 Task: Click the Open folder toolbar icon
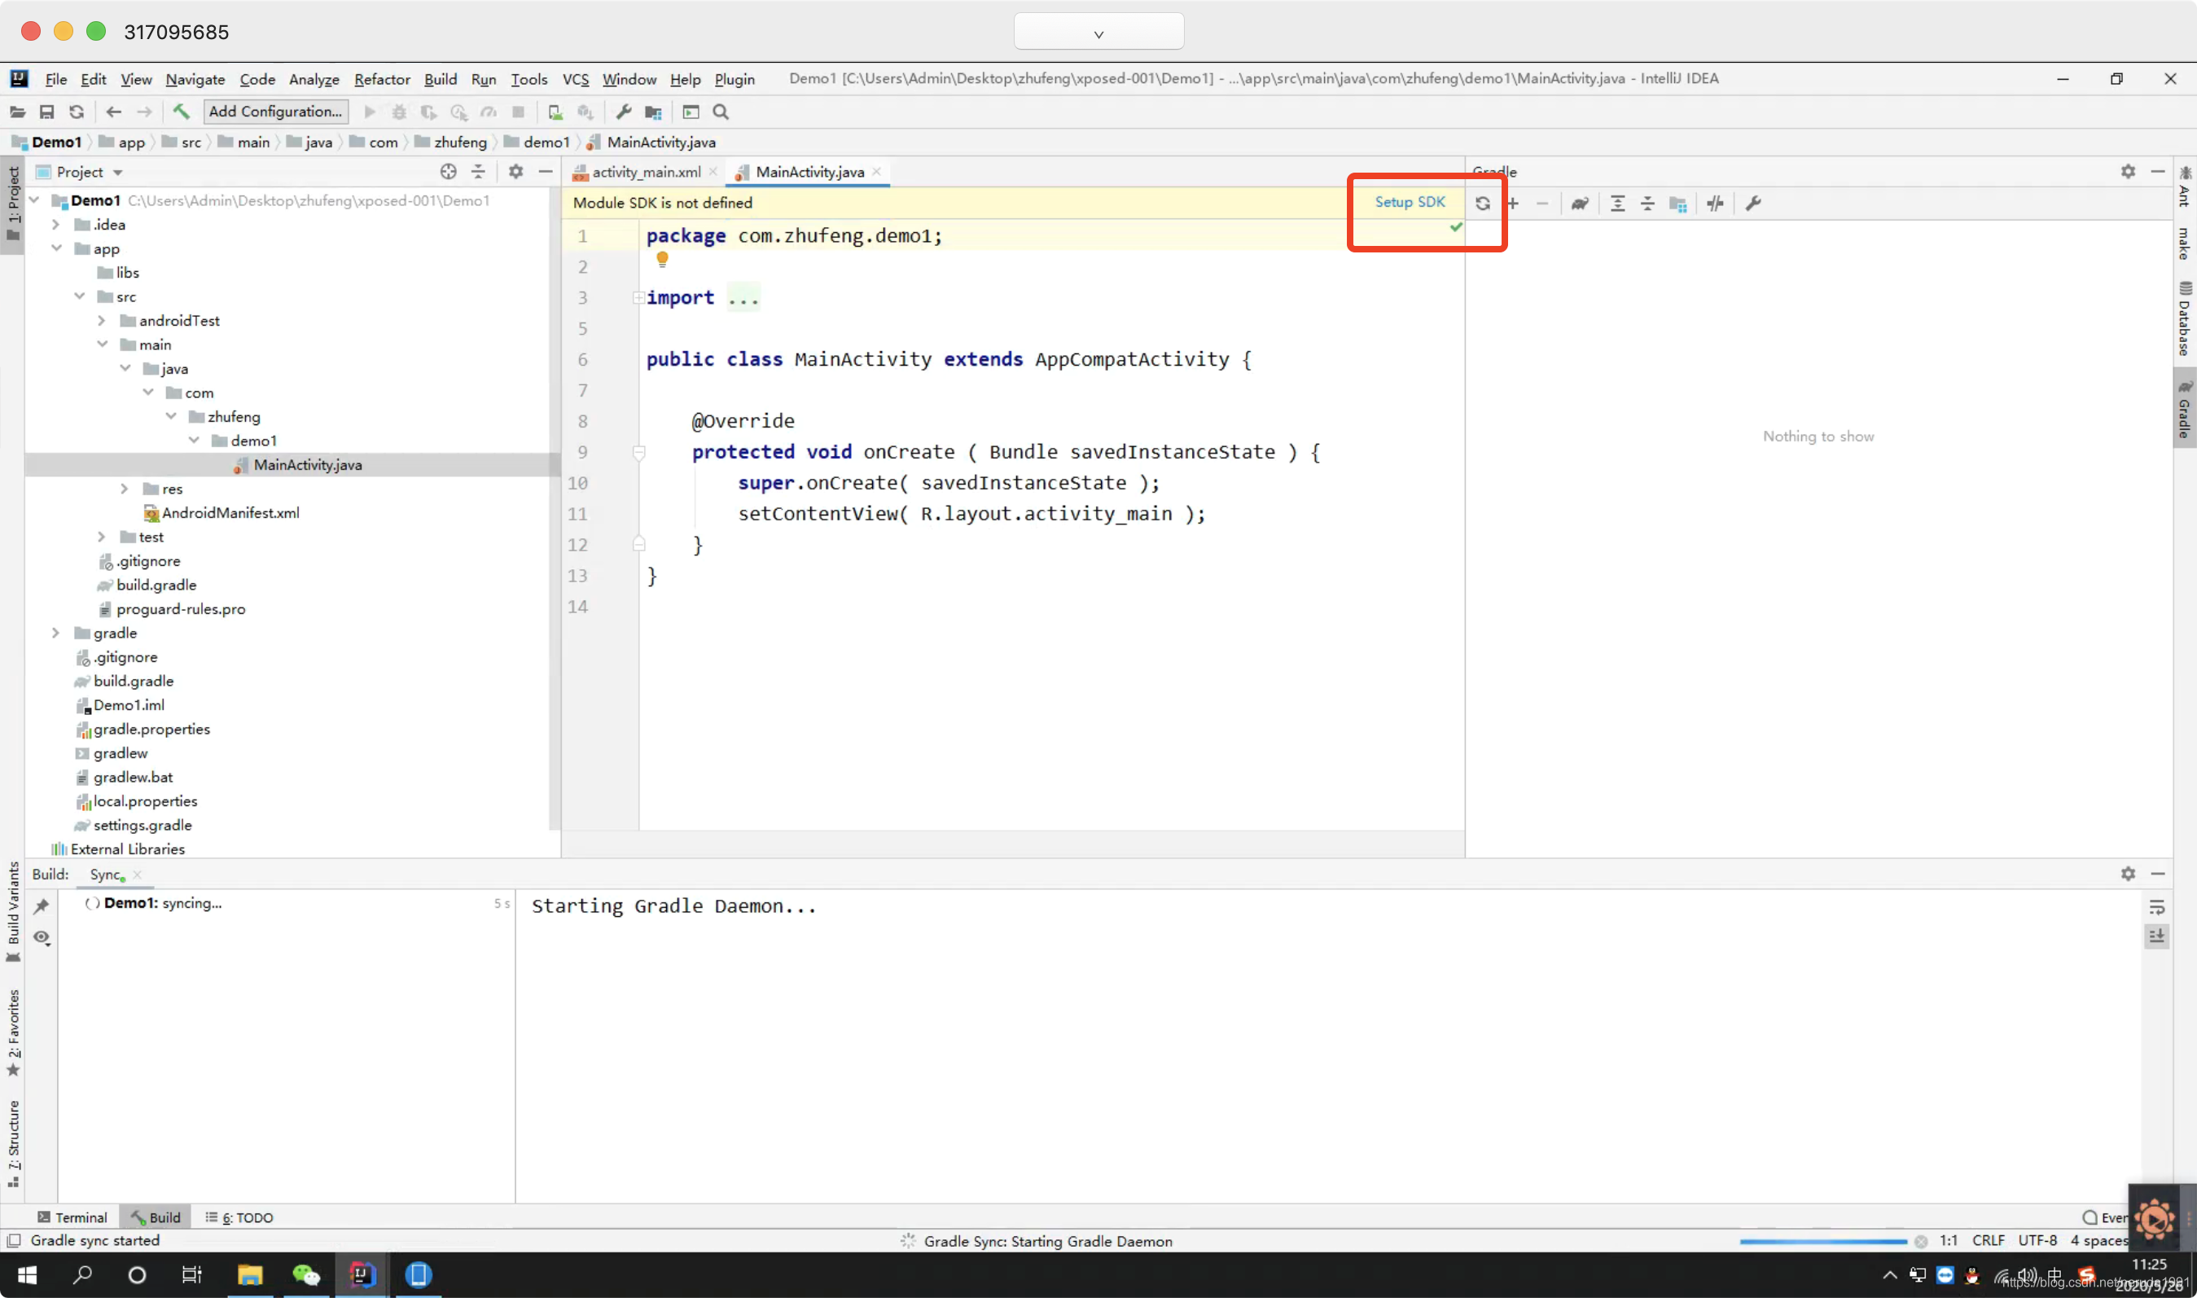(x=17, y=112)
